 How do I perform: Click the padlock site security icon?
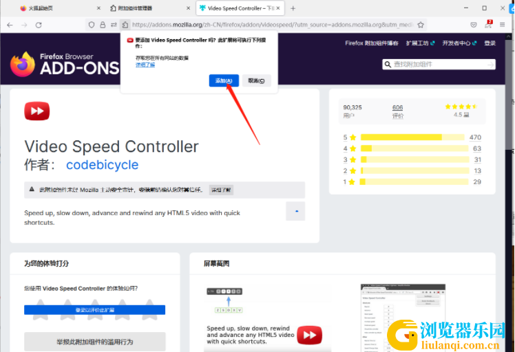(x=103, y=25)
